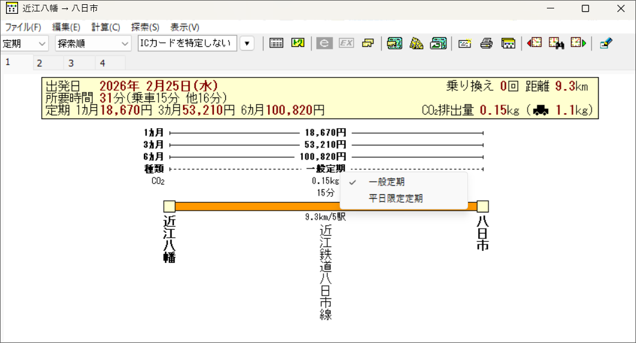Screen dimensions: 636x343
Task: Expand the IC card selection arrow button
Action: (x=247, y=43)
